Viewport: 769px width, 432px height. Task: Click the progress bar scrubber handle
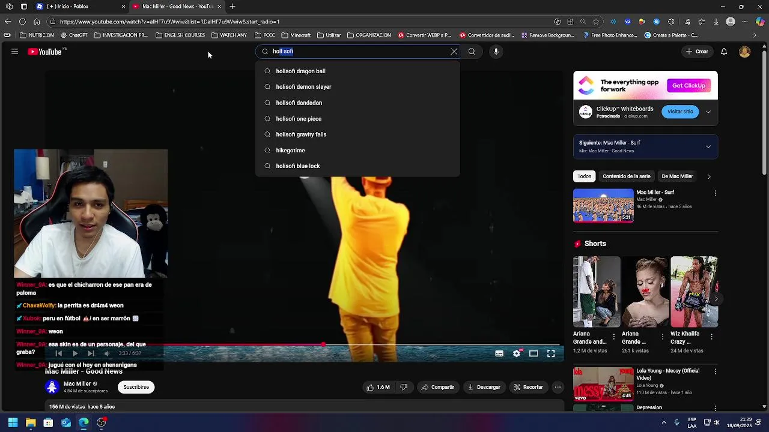(324, 344)
